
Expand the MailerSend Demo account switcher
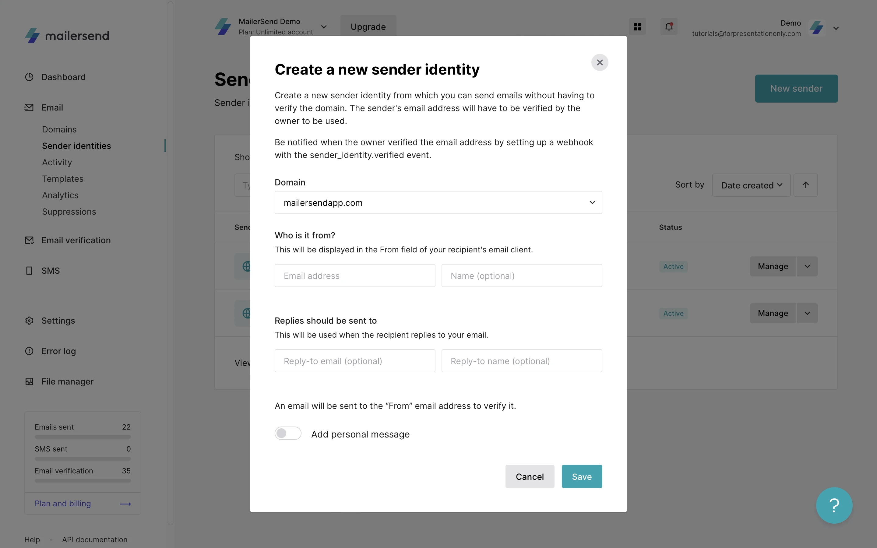click(x=324, y=27)
